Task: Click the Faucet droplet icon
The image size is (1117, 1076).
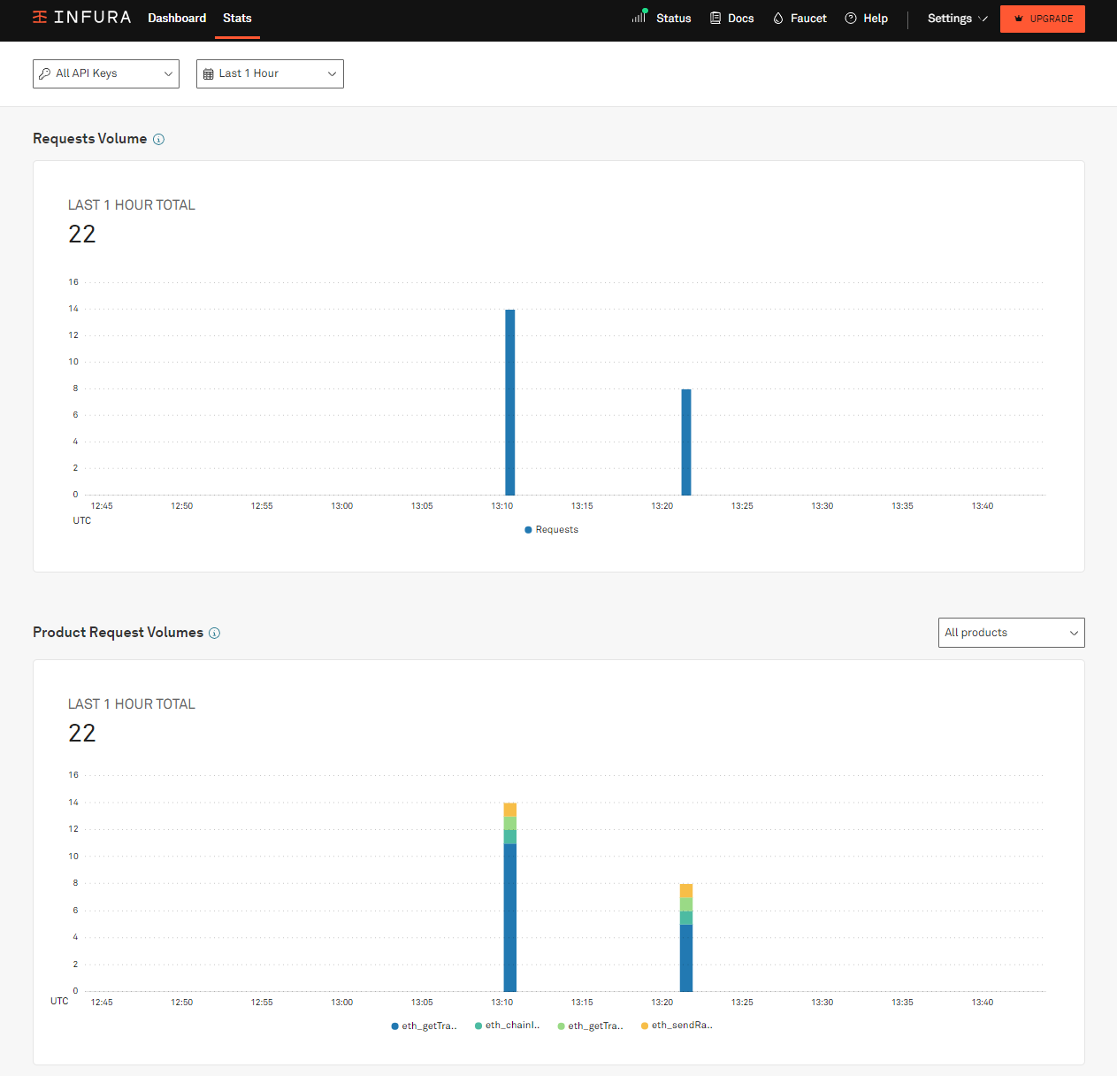Action: pos(778,18)
